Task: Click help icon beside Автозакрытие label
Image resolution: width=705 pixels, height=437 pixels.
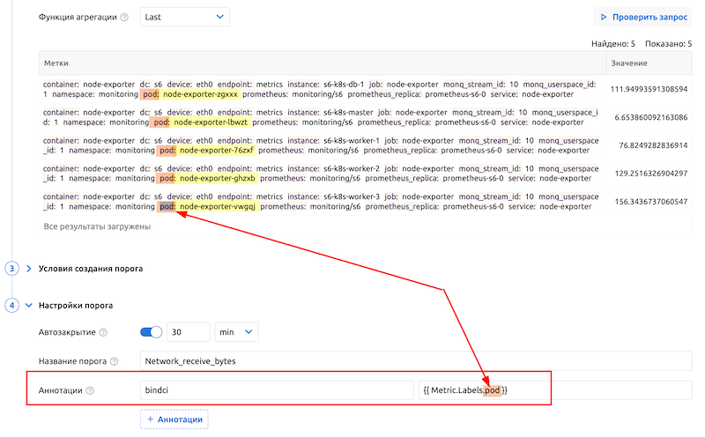Action: [x=103, y=332]
